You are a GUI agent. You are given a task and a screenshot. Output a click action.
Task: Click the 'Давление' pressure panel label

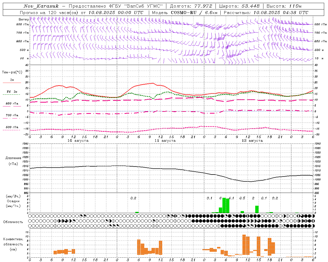[13, 158]
